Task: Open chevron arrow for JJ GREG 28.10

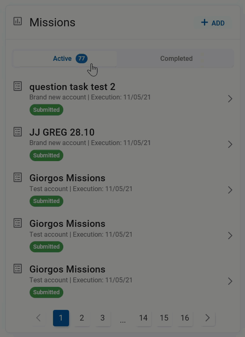Action: [x=230, y=144]
